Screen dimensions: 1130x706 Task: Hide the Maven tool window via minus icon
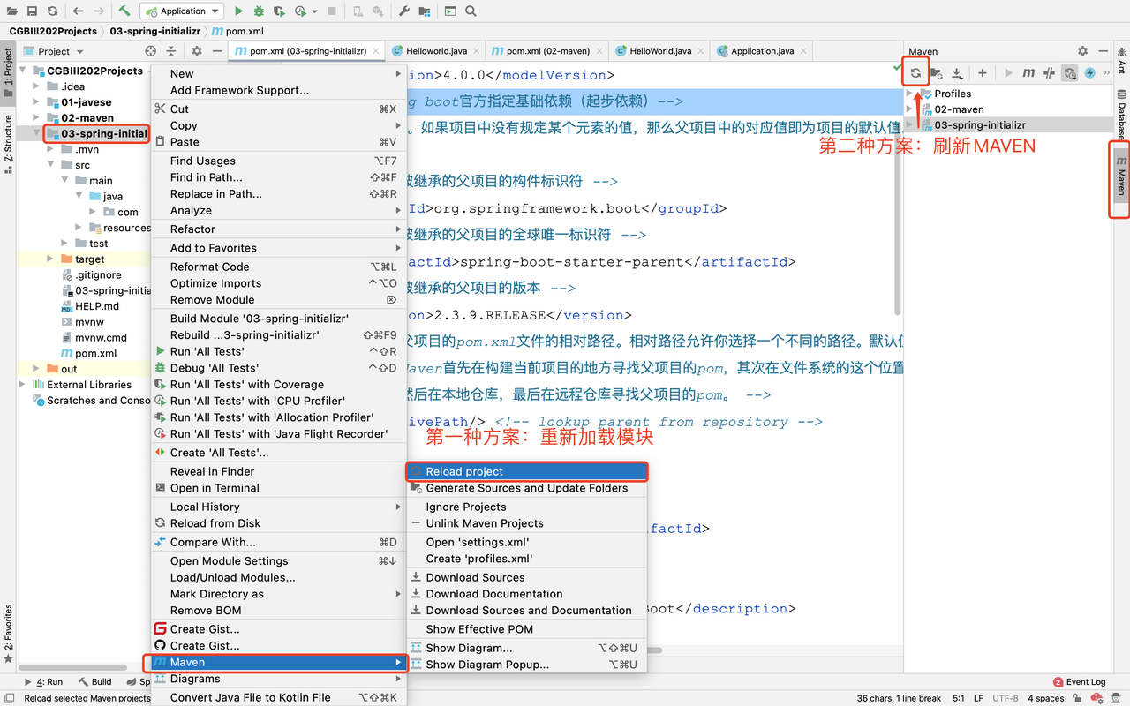tap(1104, 51)
